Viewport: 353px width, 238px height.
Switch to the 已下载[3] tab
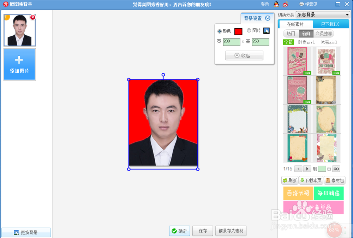(330, 24)
